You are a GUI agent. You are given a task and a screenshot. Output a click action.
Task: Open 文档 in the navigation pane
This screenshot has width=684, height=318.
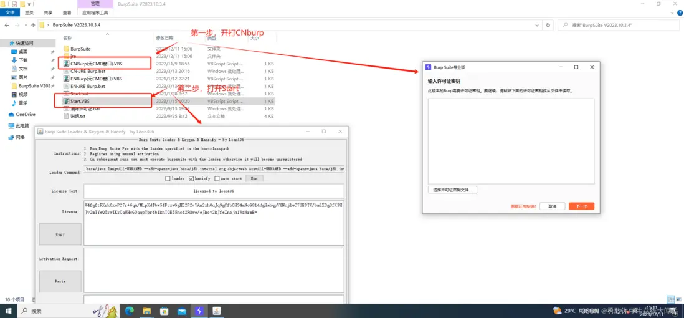(23, 69)
